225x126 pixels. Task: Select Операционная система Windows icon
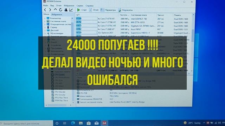48,24
